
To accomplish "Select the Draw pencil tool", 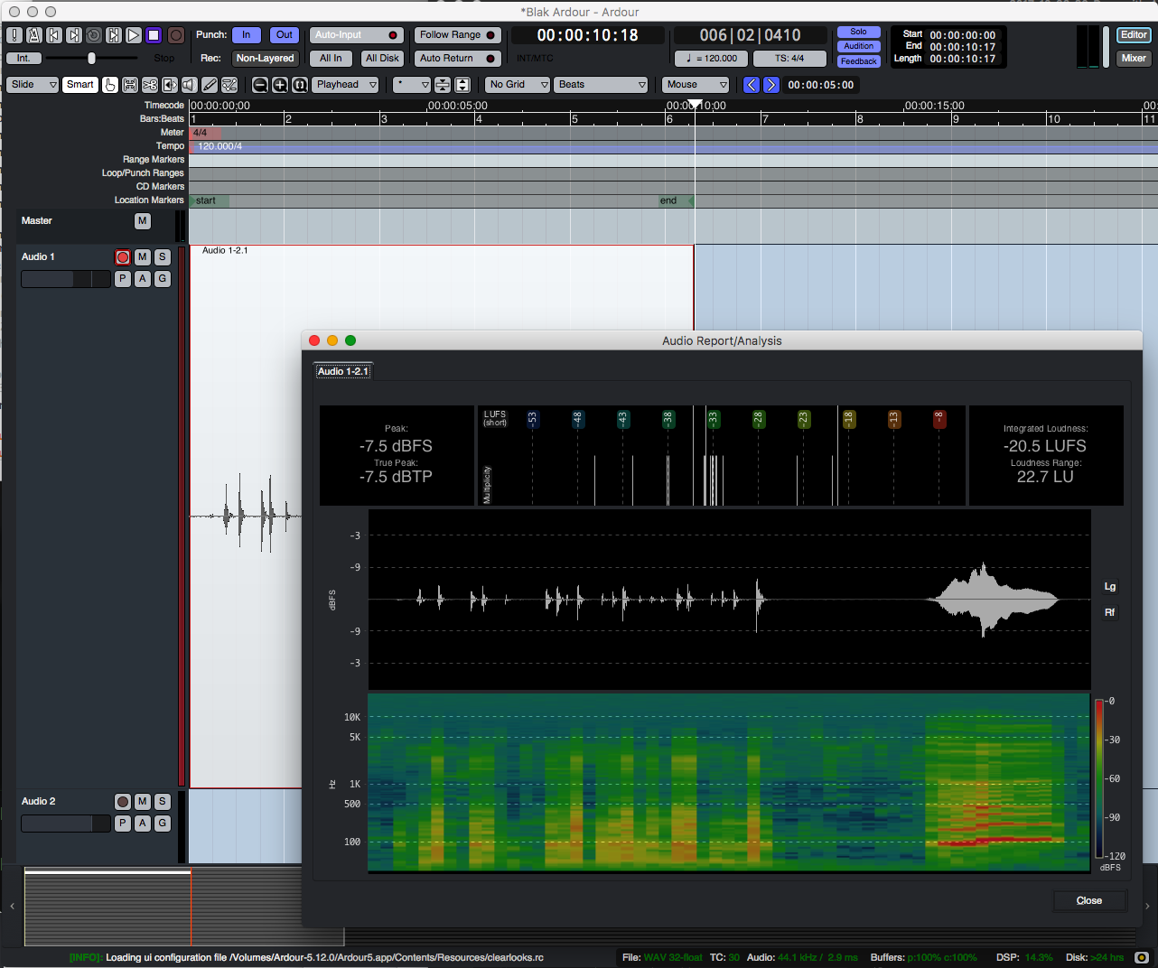I will (209, 84).
